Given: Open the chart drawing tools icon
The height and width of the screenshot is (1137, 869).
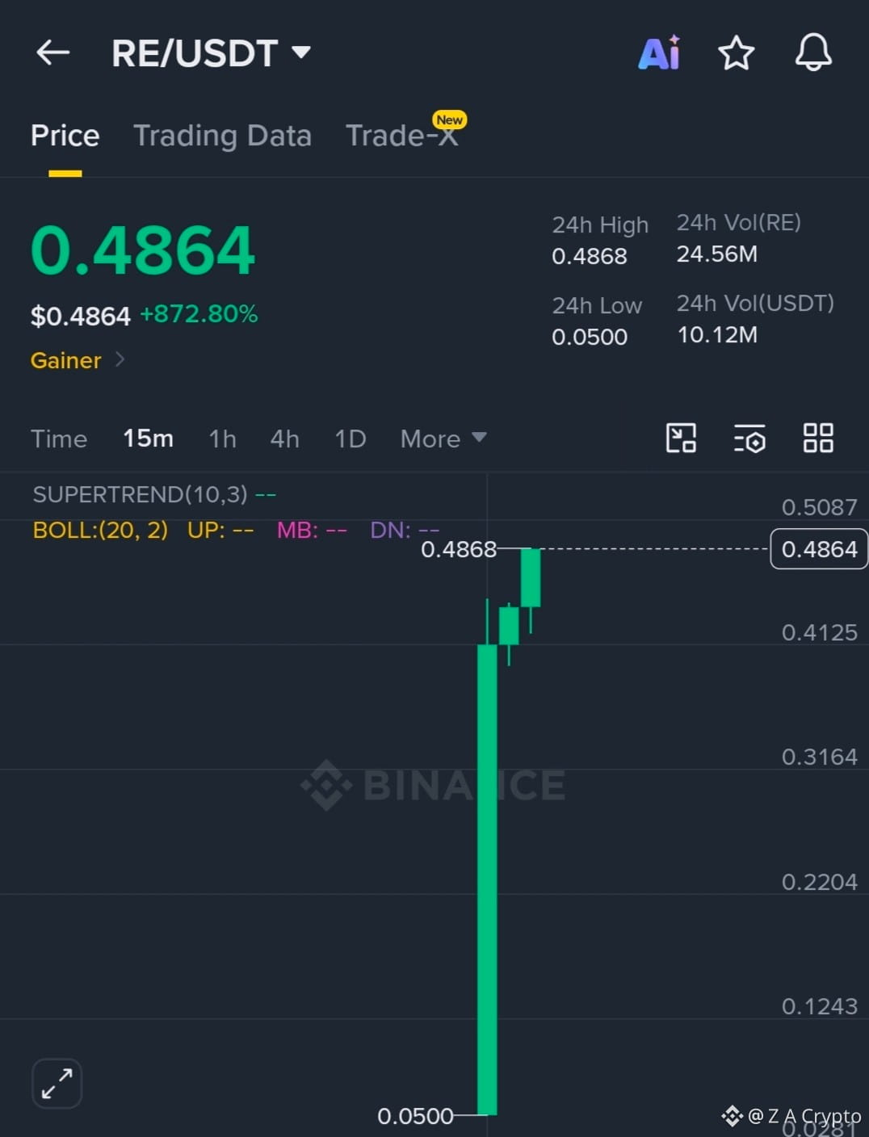Looking at the screenshot, I should pyautogui.click(x=681, y=438).
